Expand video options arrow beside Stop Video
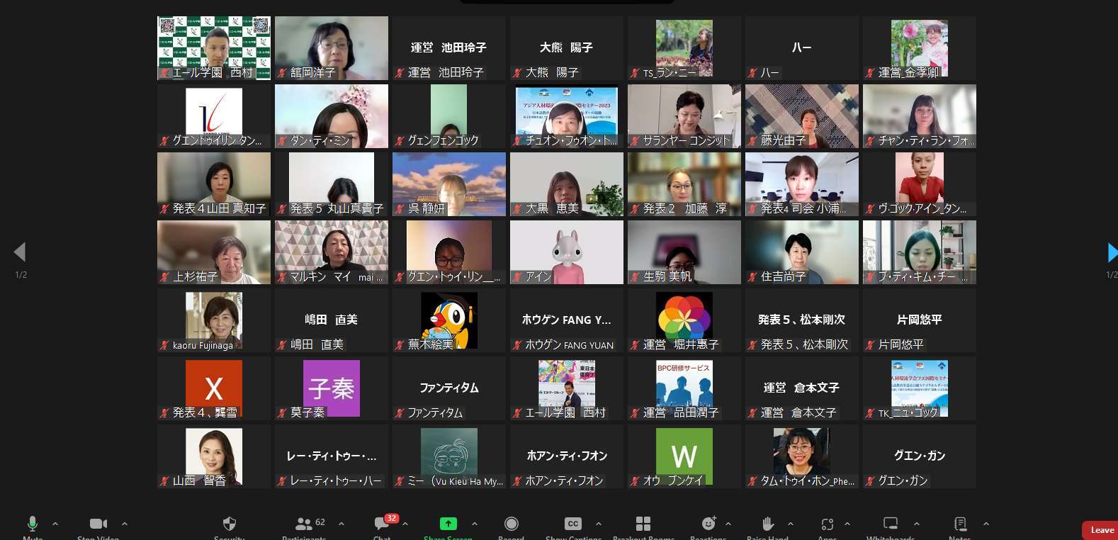The height and width of the screenshot is (540, 1118). point(125,524)
